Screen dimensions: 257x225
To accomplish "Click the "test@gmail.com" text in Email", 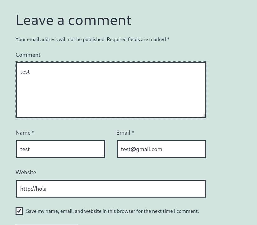I will point(142,149).
